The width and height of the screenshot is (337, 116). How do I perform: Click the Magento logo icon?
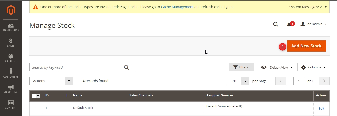pyautogui.click(x=11, y=10)
